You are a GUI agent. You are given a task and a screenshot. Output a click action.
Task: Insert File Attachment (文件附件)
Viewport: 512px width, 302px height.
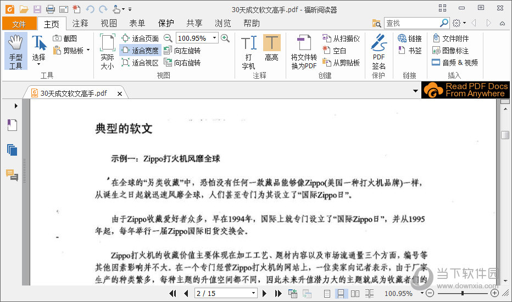[x=450, y=39]
